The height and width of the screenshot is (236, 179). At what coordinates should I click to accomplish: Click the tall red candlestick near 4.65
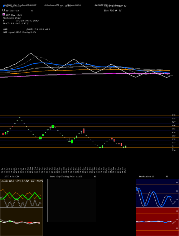point(84,131)
